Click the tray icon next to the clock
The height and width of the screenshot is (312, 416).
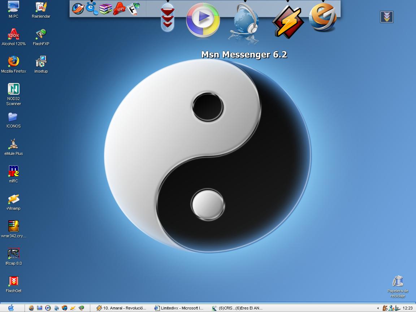(x=397, y=308)
